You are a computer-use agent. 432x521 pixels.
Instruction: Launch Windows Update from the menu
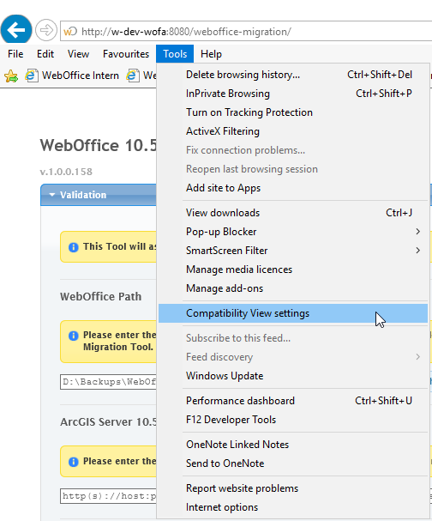click(x=293, y=376)
